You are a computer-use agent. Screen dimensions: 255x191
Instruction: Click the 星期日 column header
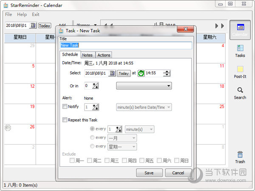pos(20,37)
